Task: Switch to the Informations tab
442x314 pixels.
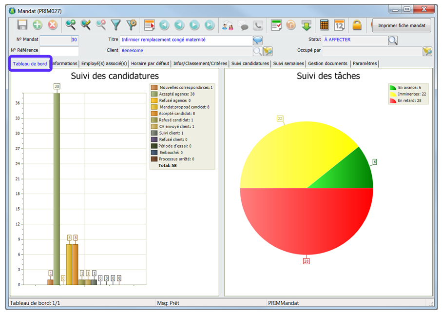Action: coord(65,64)
